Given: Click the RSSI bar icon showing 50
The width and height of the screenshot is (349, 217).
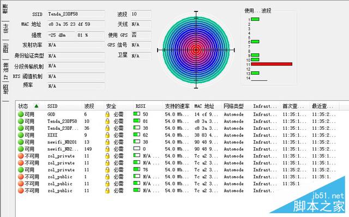Looking at the screenshot, I should tap(137, 114).
